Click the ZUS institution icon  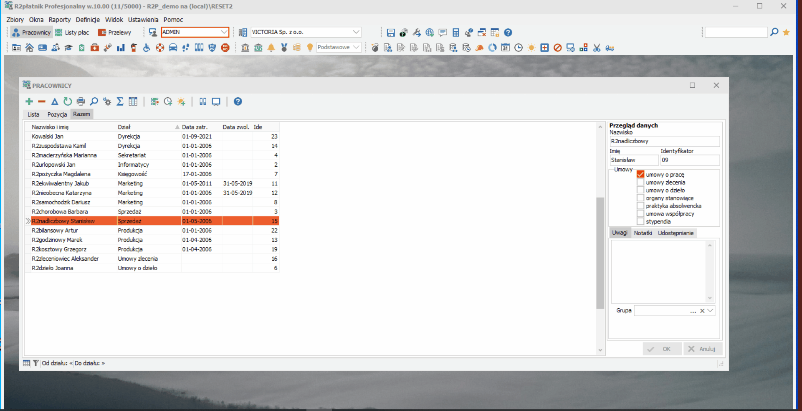(x=258, y=48)
